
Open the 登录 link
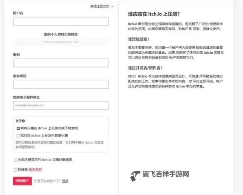click(x=65, y=181)
